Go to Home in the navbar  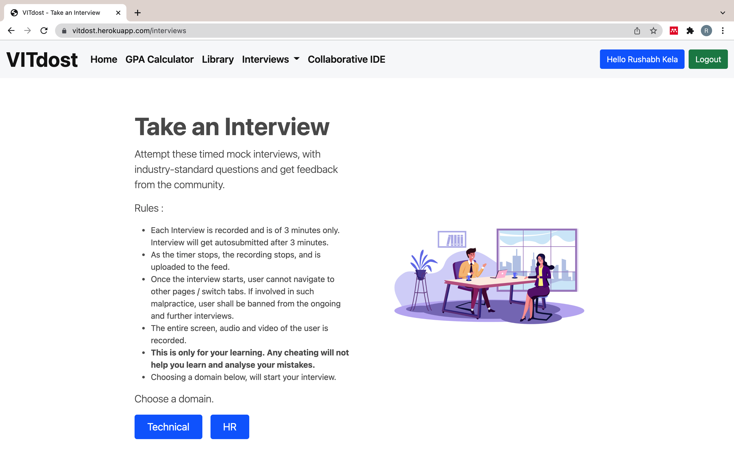pos(104,59)
